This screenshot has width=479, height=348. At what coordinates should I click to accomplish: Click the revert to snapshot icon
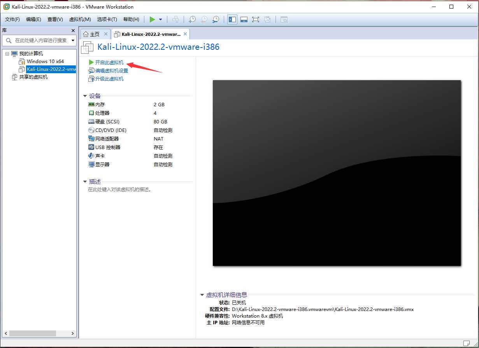204,19
